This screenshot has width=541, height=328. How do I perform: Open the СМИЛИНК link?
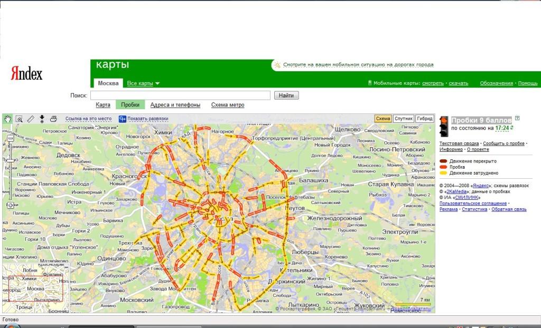467,197
